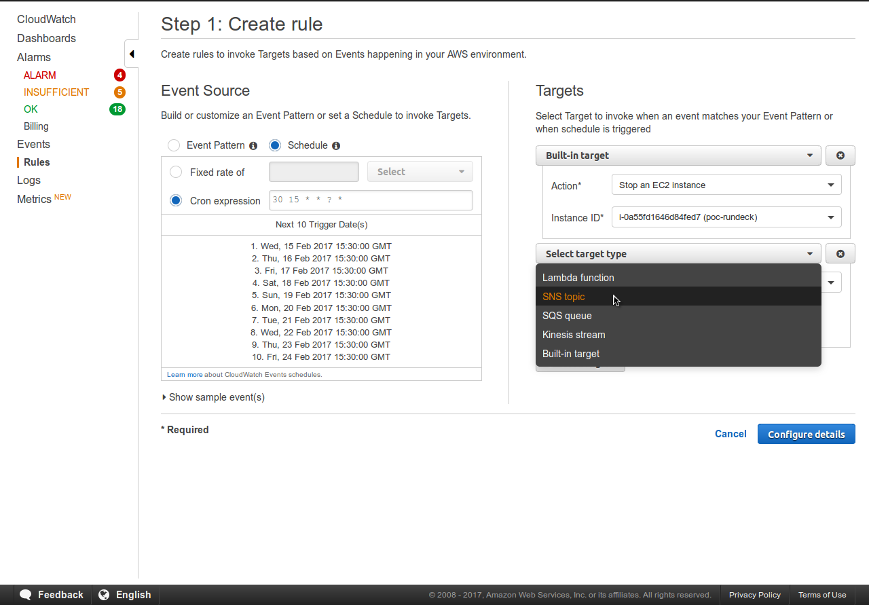Open CloudWatch in the sidebar

pos(46,20)
